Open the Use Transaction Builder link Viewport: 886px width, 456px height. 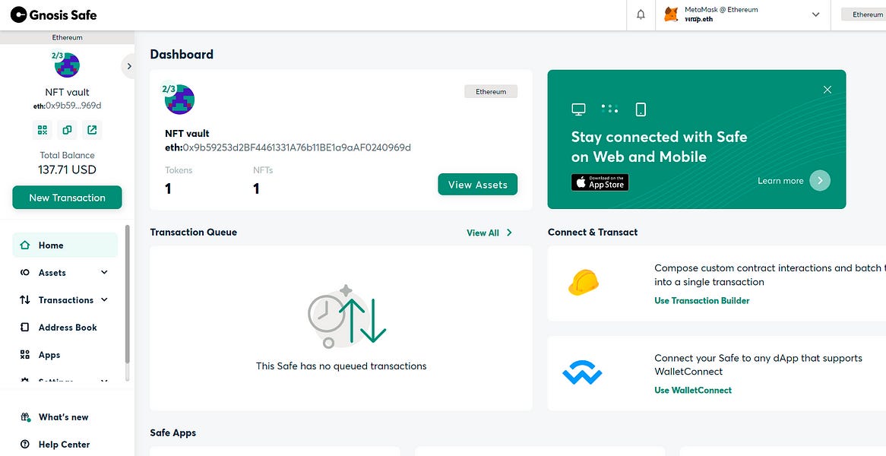tap(701, 301)
